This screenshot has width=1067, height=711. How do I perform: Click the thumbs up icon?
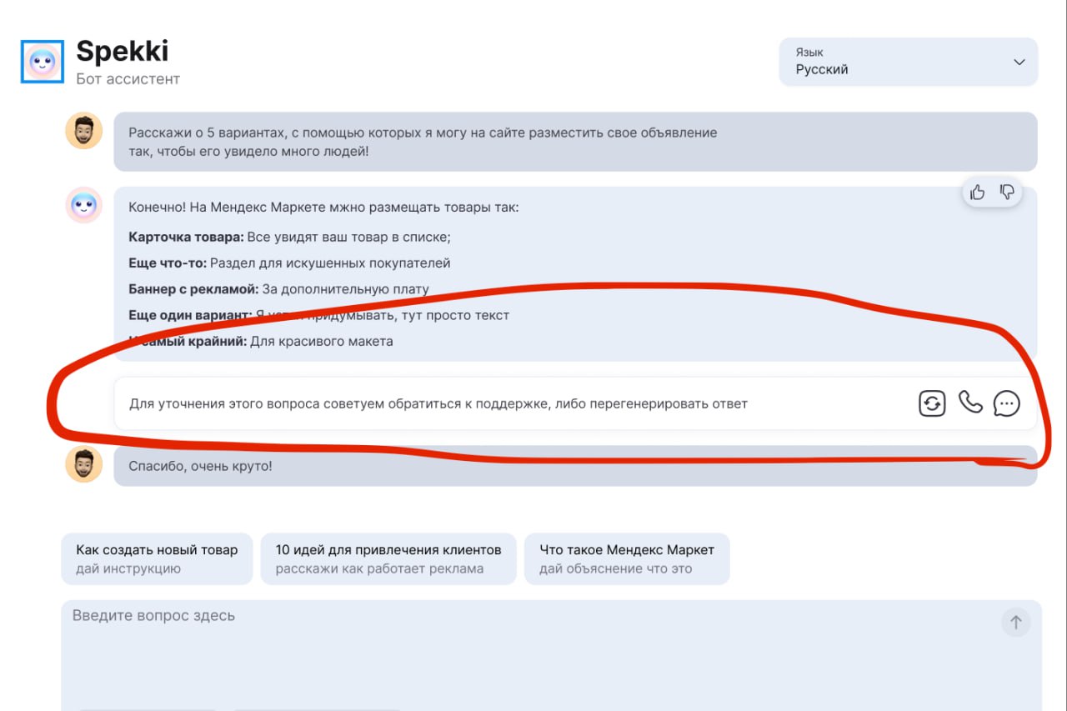pos(978,193)
